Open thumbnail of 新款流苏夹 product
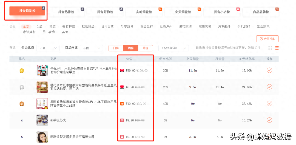296x145 pixels. 42,120
